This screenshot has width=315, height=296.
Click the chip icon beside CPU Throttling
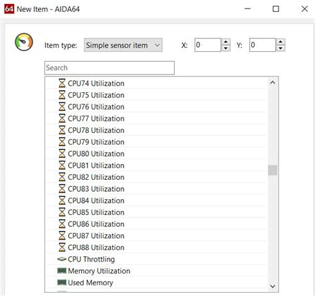pos(62,259)
